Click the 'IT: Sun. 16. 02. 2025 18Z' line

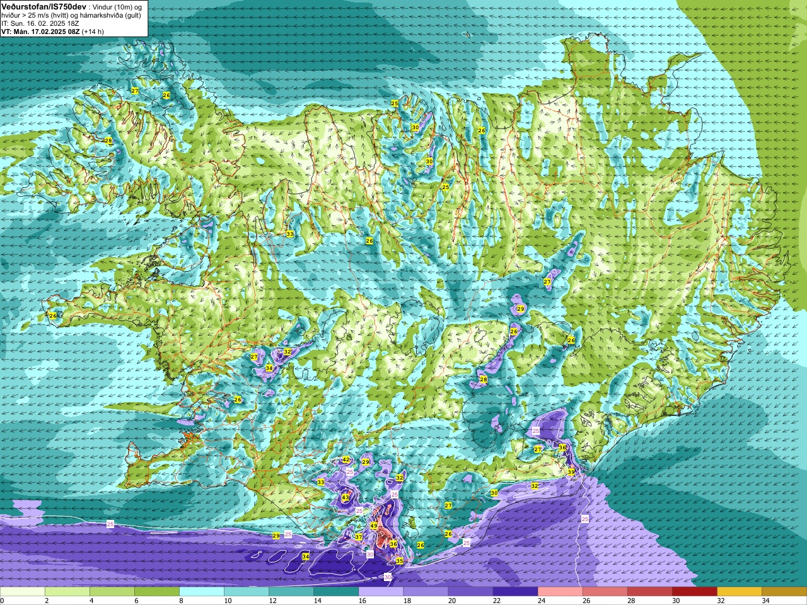[40, 23]
